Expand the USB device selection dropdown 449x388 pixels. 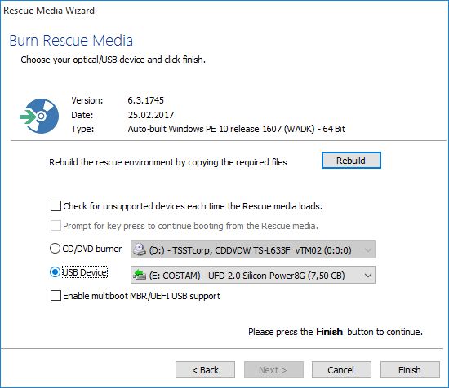click(253, 275)
